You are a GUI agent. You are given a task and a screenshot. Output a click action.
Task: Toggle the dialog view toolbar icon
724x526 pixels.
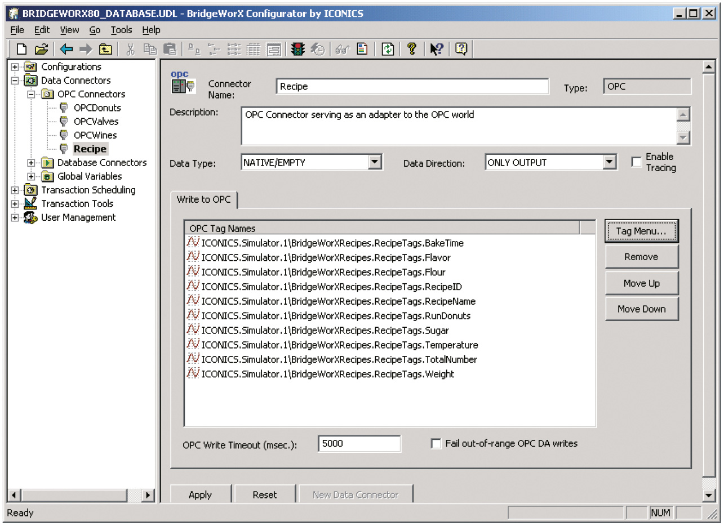(x=274, y=49)
